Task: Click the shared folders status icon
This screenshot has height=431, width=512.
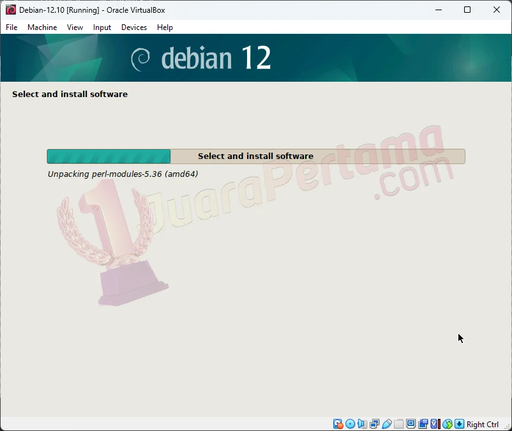Action: (400, 423)
